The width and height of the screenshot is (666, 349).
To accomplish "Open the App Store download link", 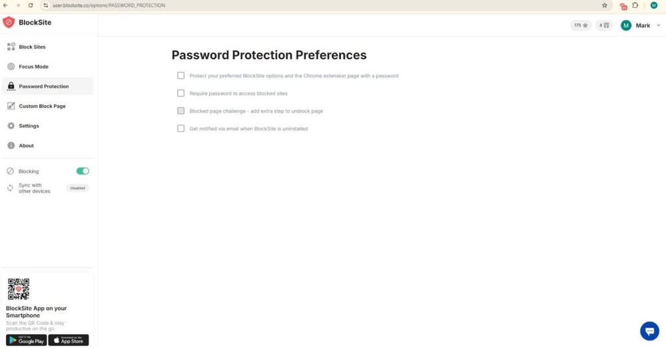I will (69, 340).
